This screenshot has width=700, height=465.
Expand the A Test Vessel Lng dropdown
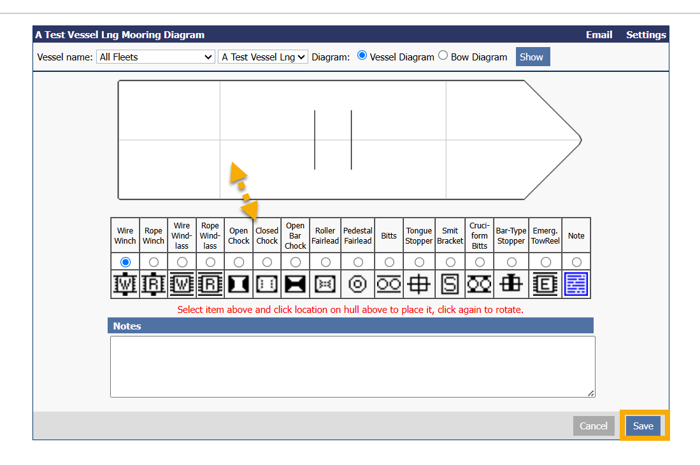(x=263, y=57)
